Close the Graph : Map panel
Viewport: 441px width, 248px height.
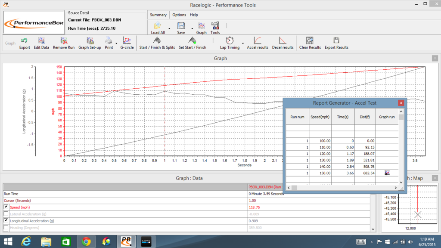coord(435,178)
